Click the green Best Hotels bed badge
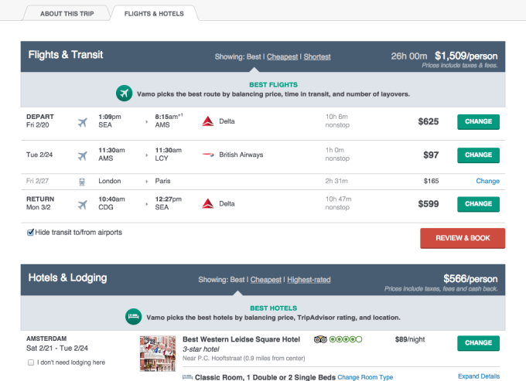This screenshot has width=526, height=381. (133, 317)
